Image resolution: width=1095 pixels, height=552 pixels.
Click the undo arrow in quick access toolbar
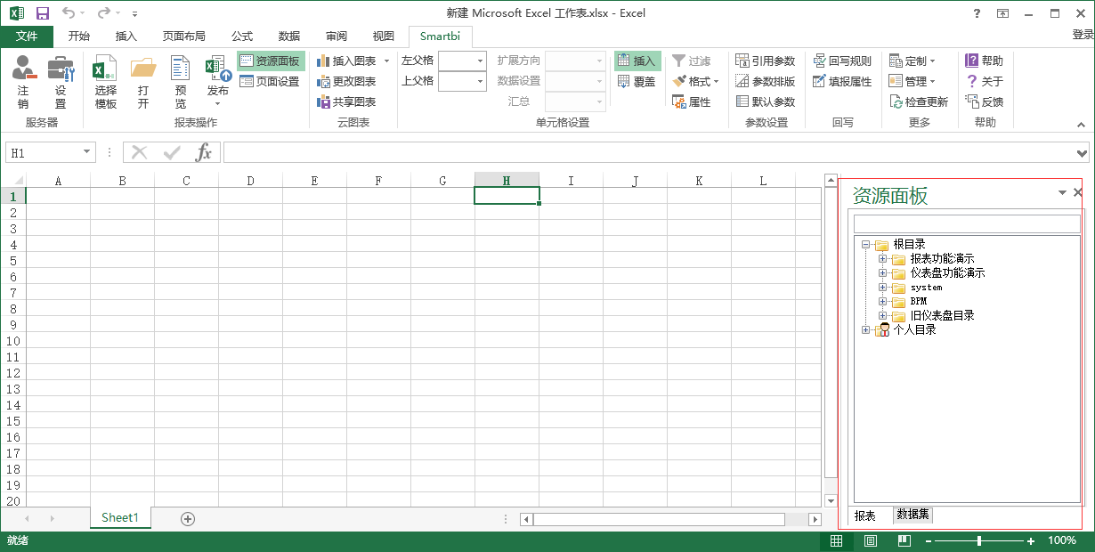pos(69,13)
